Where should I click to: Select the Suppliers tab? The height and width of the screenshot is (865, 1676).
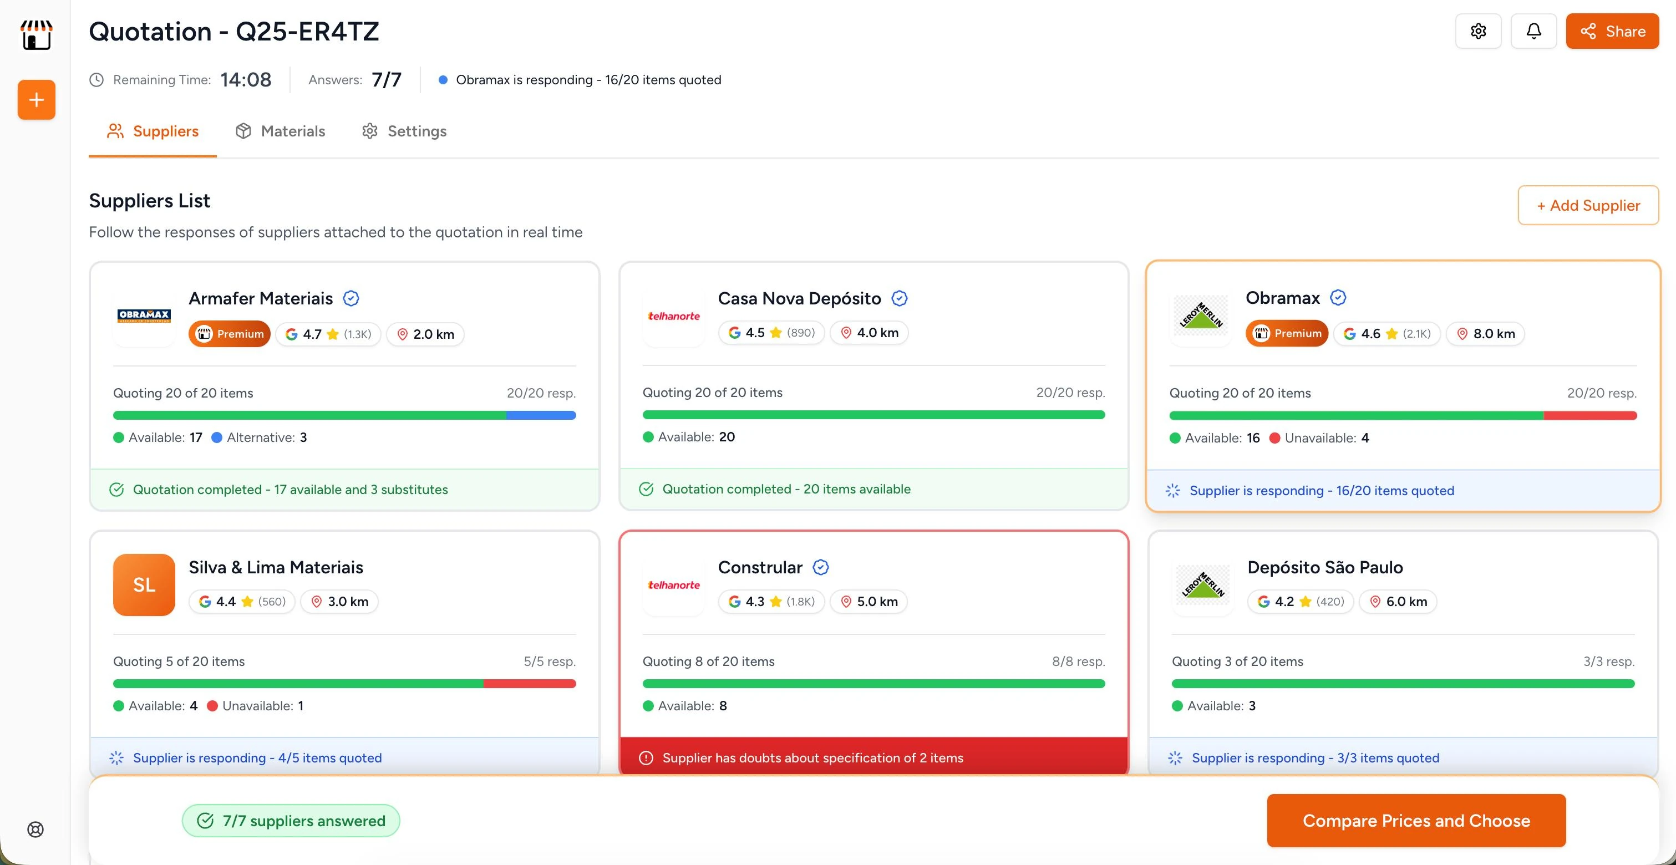[153, 131]
